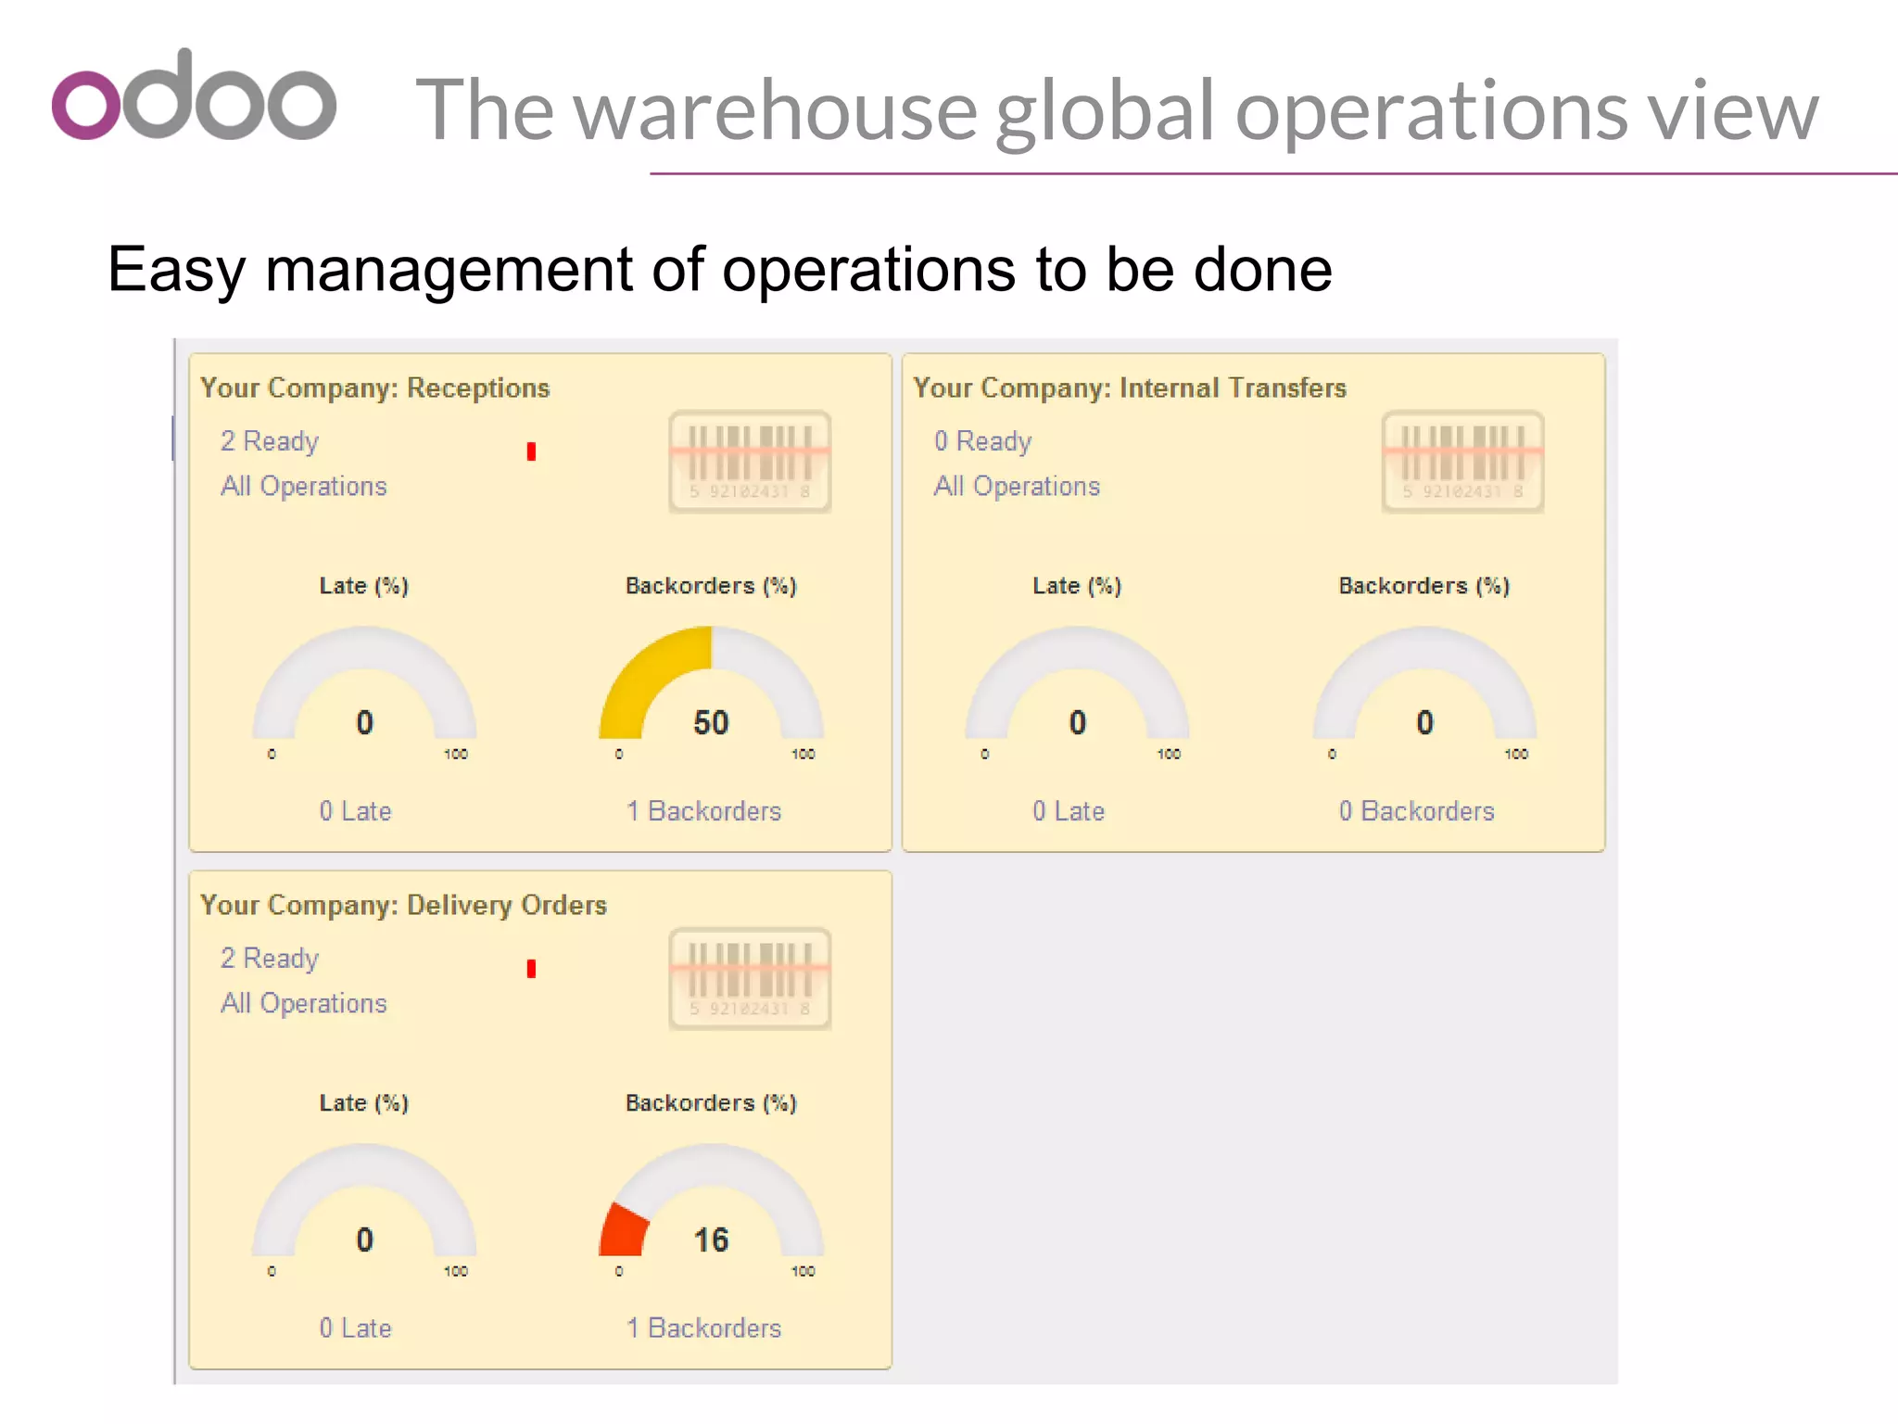Click the red indicator in Delivery Orders card
The image size is (1898, 1424).
coord(531,969)
